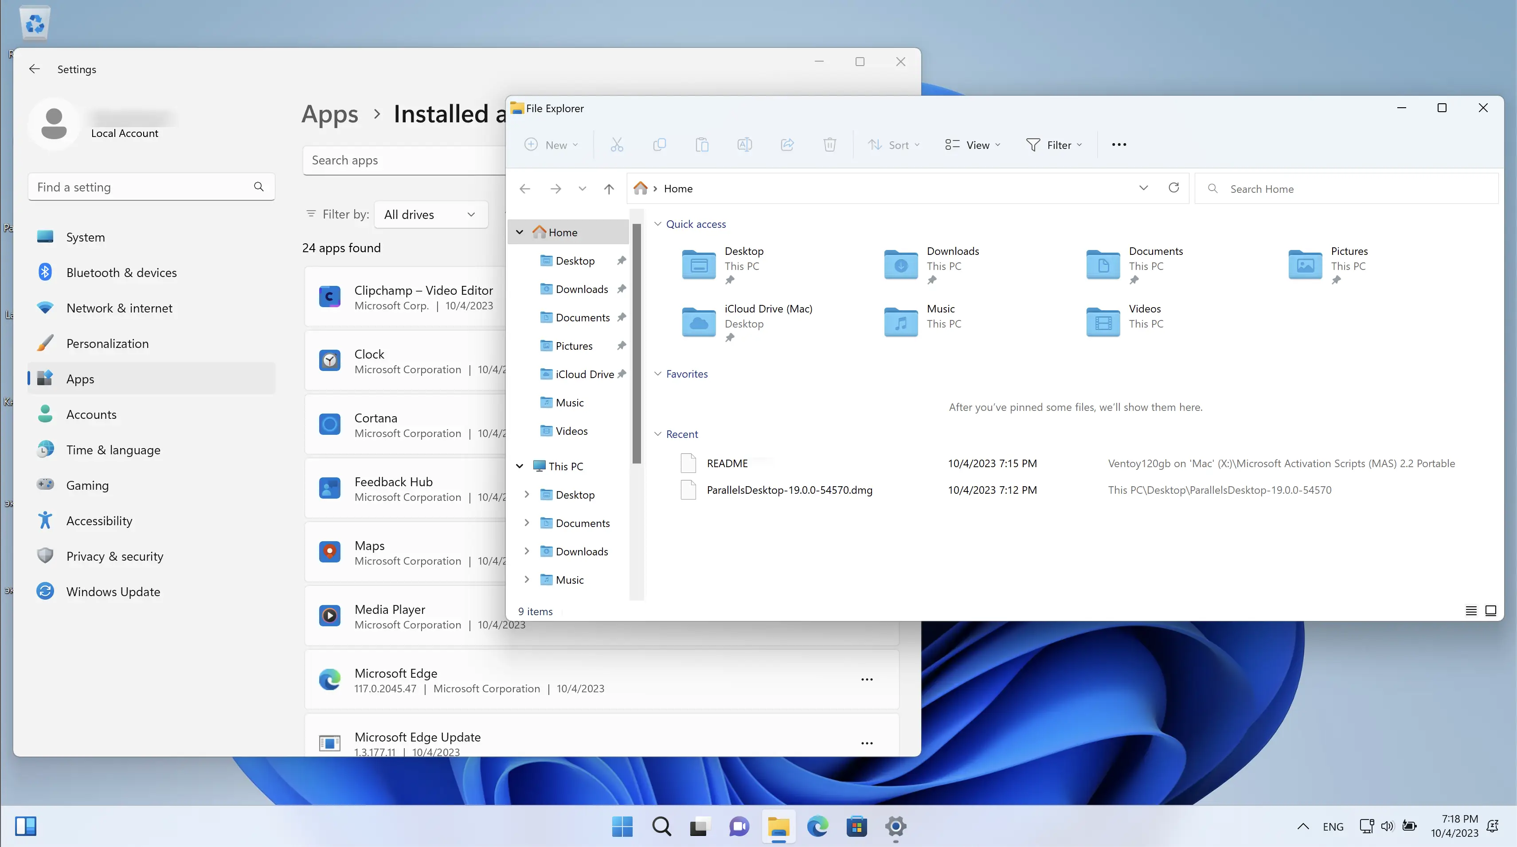Click the Rename icon in toolbar

click(x=744, y=145)
